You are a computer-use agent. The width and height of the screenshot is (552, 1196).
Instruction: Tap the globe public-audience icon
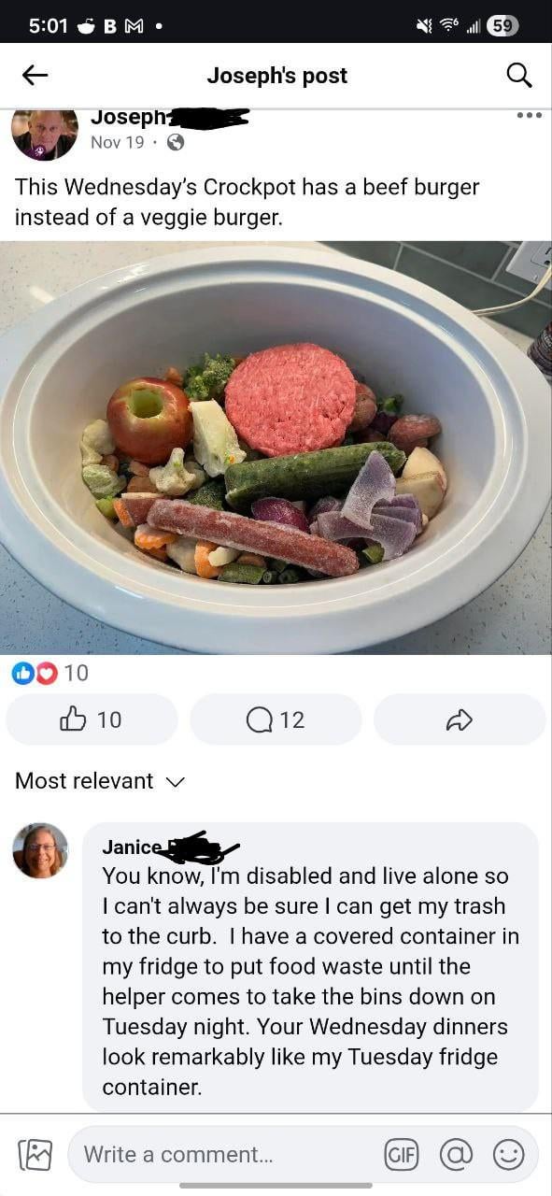point(175,142)
